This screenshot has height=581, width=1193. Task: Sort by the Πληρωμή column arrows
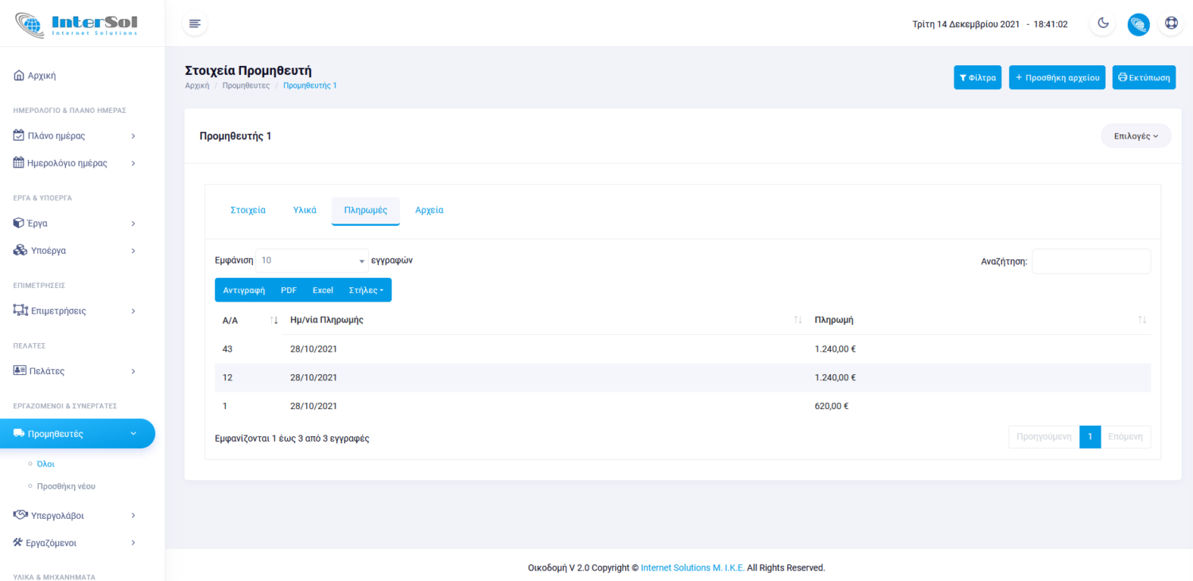point(1142,320)
